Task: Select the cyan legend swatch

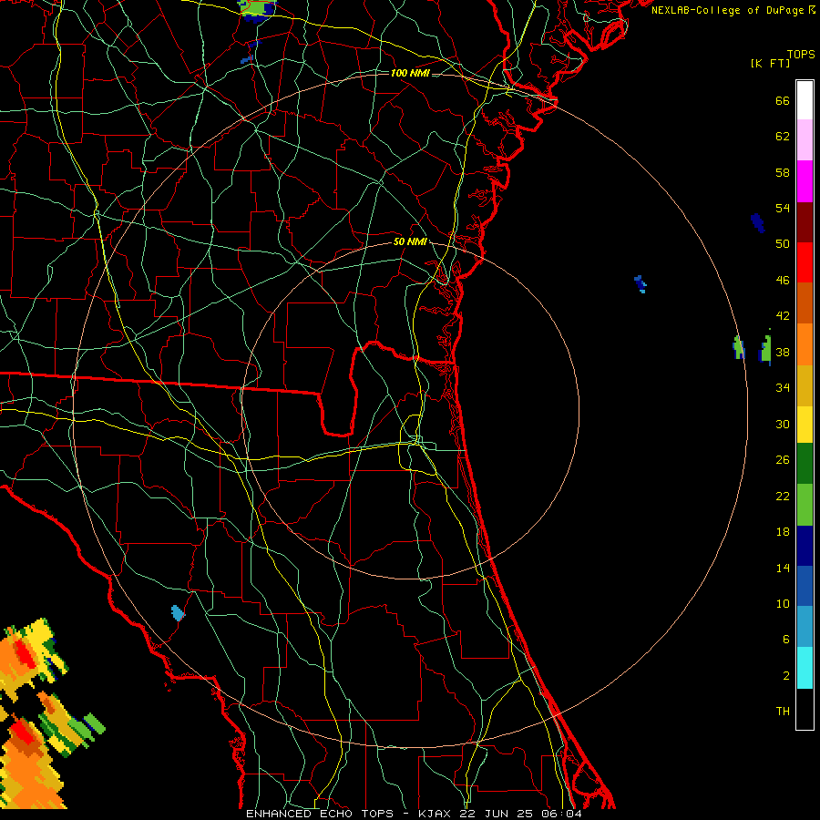Action: coord(805,668)
